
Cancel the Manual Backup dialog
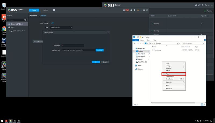tap(105, 62)
